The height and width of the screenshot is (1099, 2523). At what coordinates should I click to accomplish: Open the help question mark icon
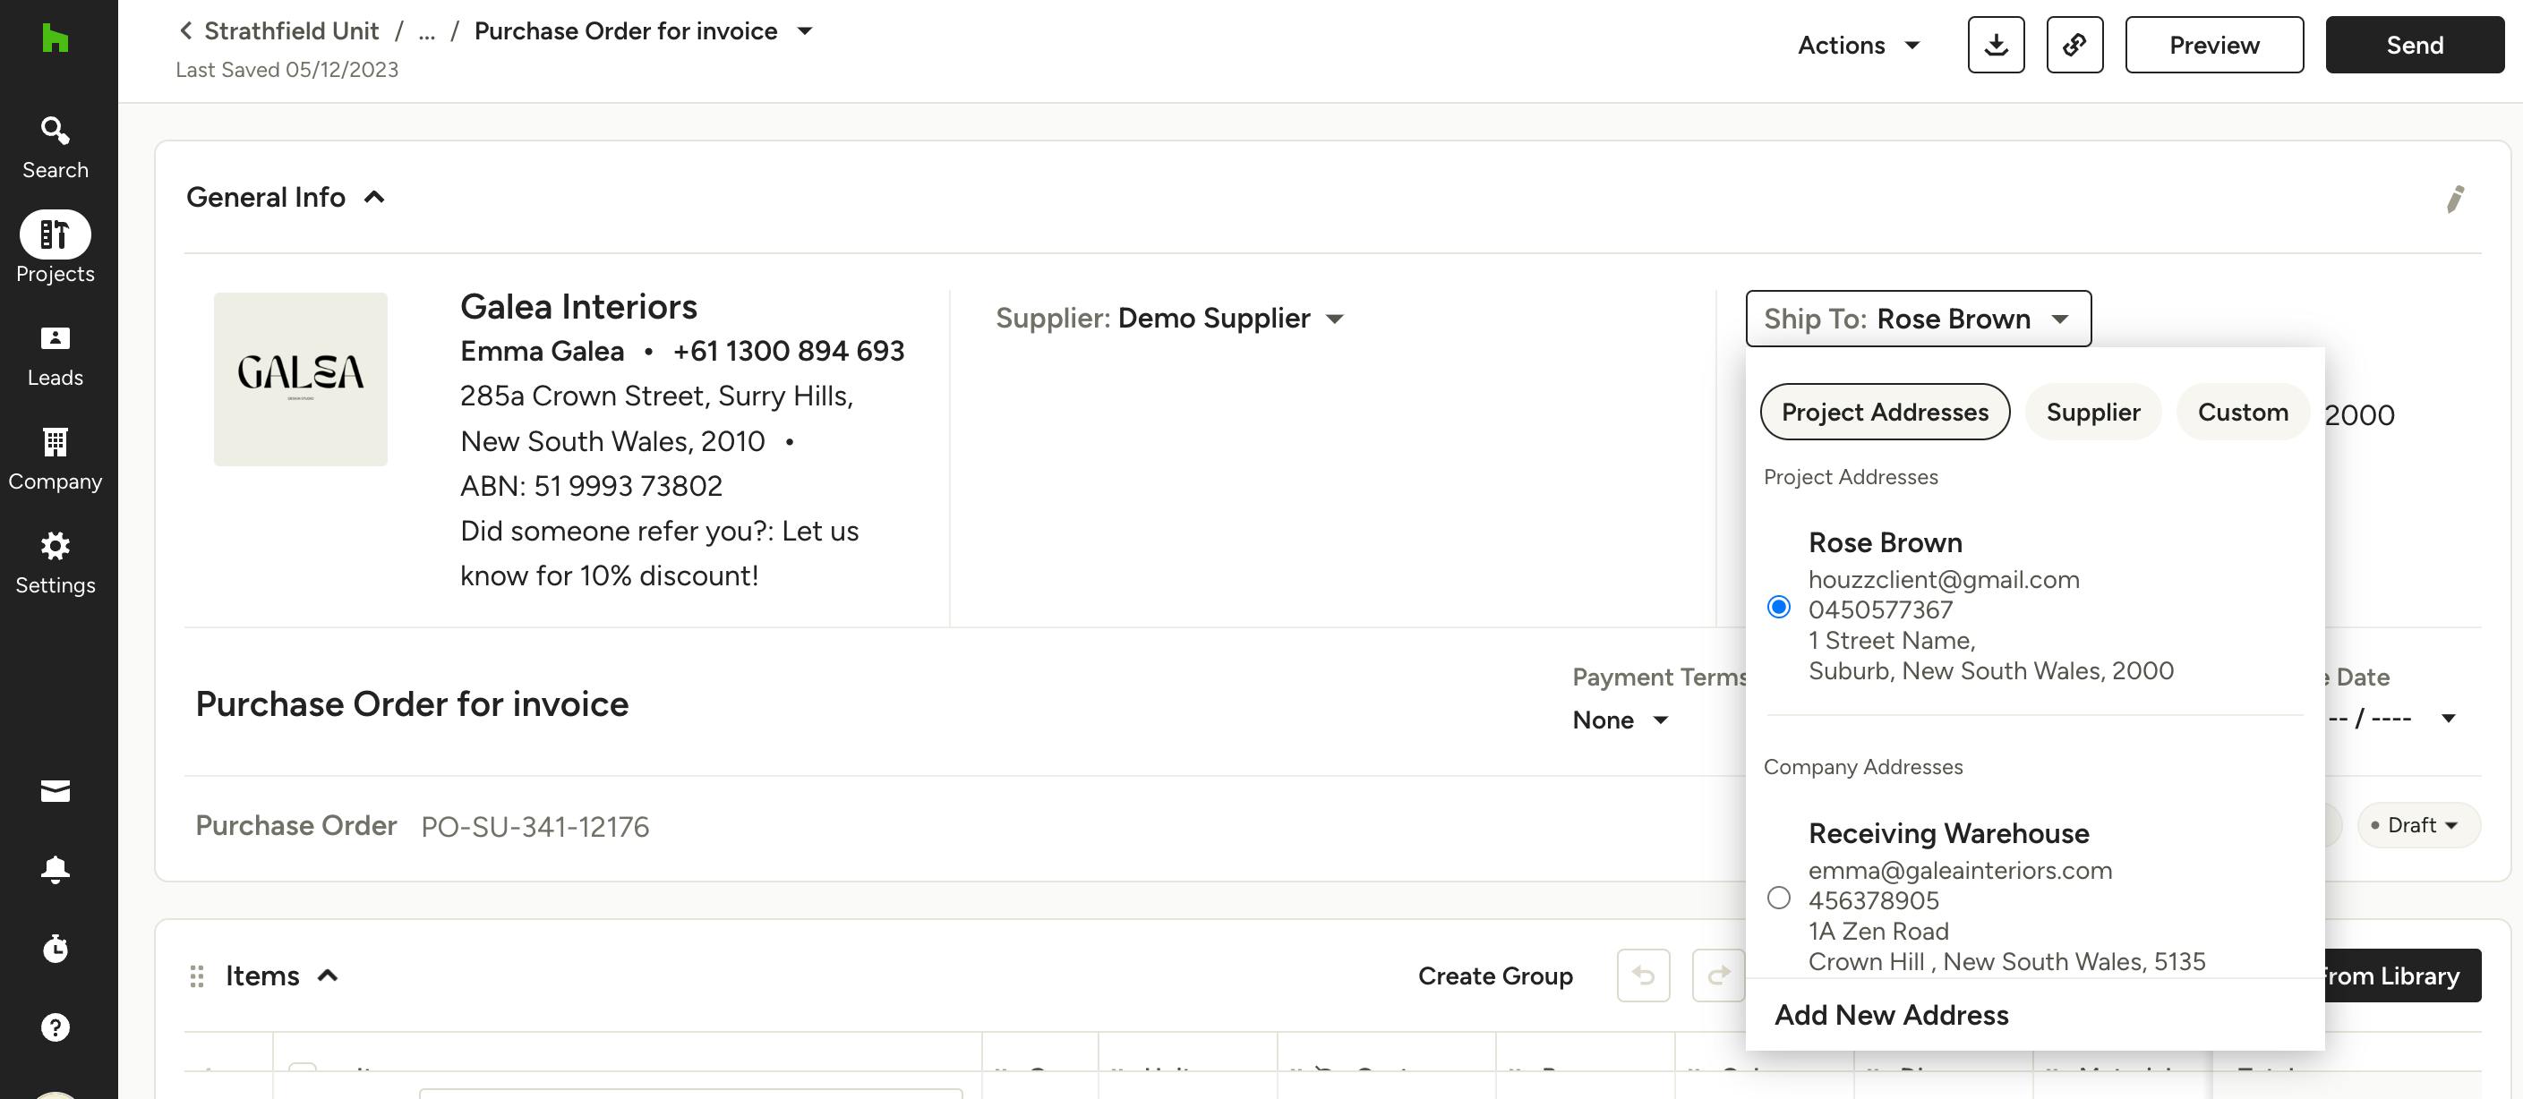pyautogui.click(x=55, y=1027)
